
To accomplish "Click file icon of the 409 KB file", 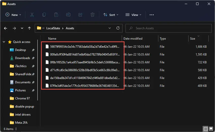I will [x=47, y=86].
